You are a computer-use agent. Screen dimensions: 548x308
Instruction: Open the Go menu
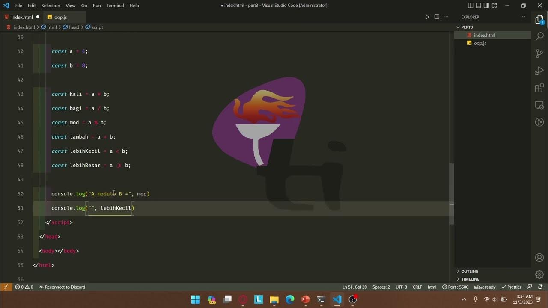(84, 6)
